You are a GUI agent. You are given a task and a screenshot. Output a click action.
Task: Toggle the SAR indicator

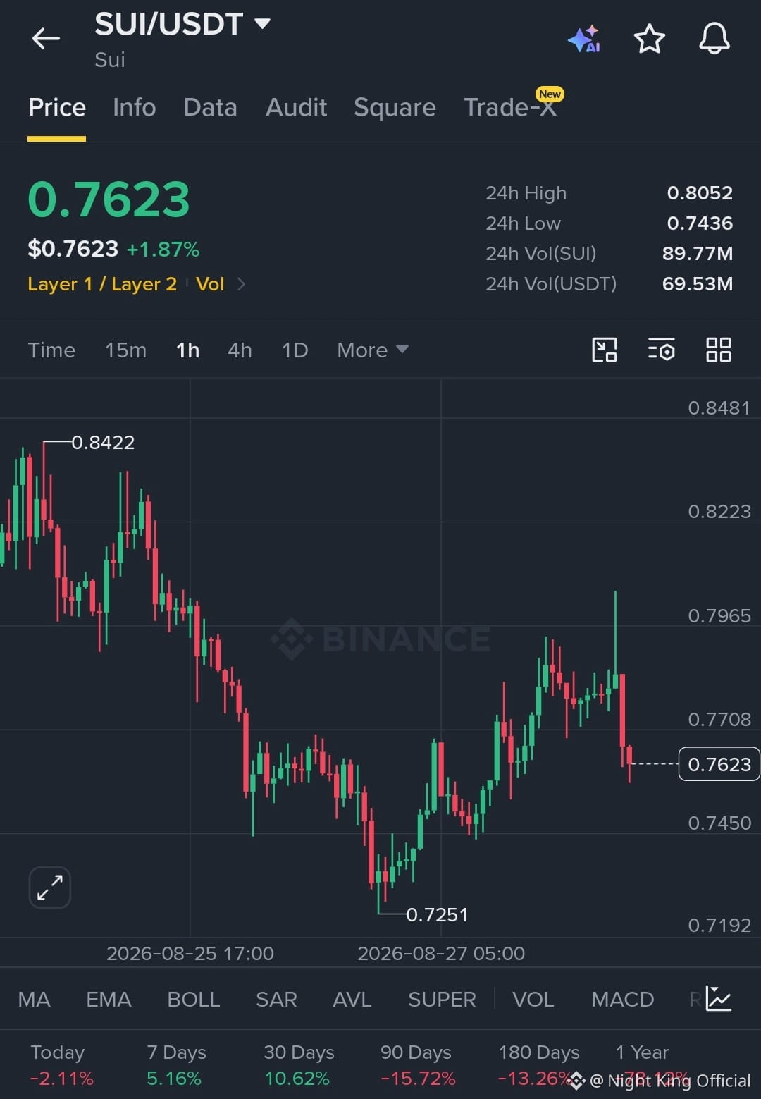276,999
